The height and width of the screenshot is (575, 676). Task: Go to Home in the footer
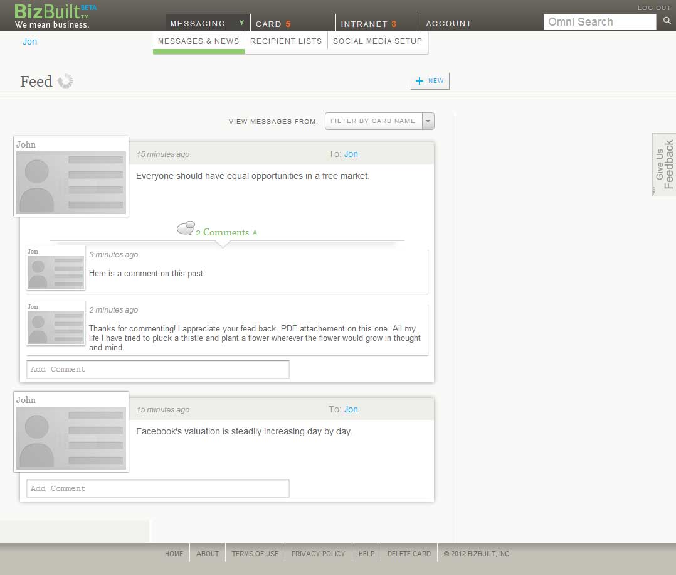(x=174, y=554)
